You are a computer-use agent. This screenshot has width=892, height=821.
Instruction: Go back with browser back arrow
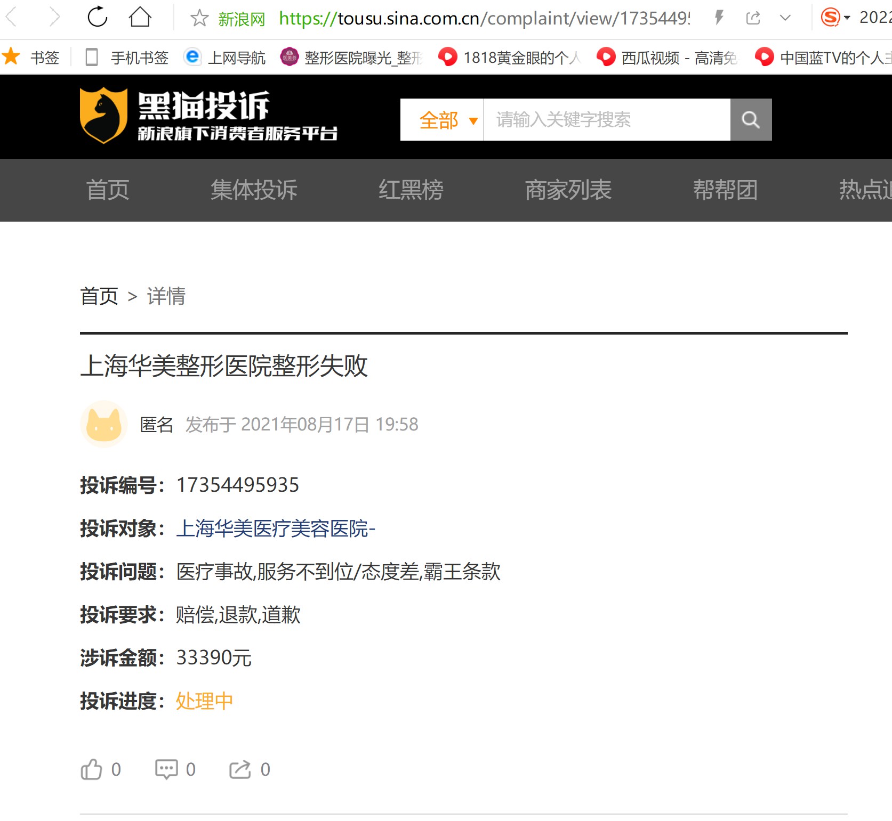pos(11,18)
